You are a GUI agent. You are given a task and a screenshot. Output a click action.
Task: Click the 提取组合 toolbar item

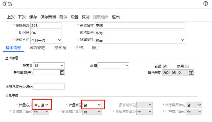[101, 17]
